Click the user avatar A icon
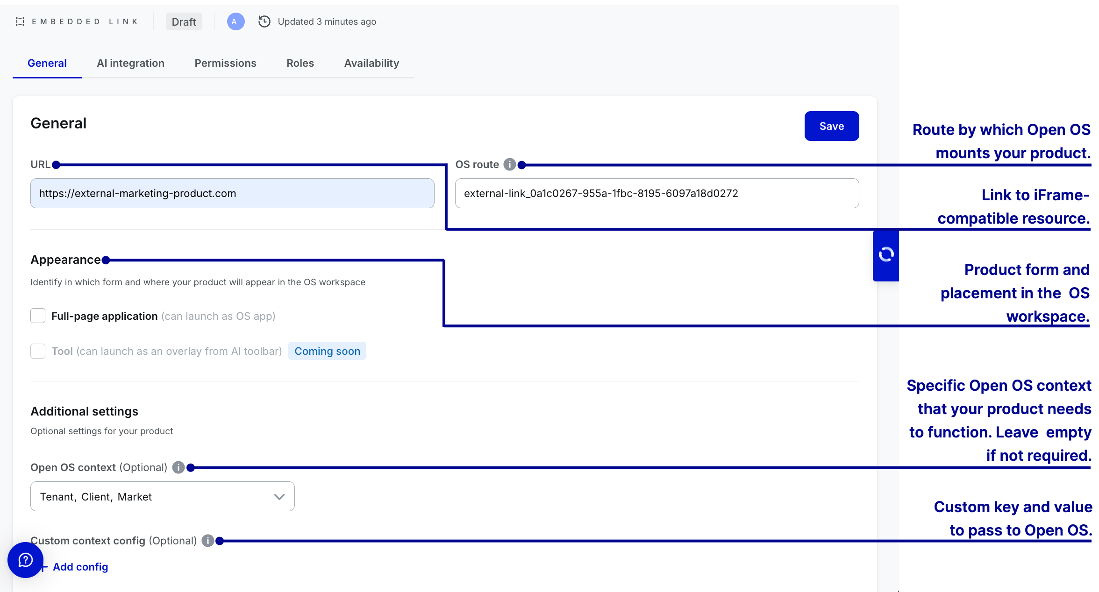Viewport: 1099px width, 592px height. click(235, 21)
